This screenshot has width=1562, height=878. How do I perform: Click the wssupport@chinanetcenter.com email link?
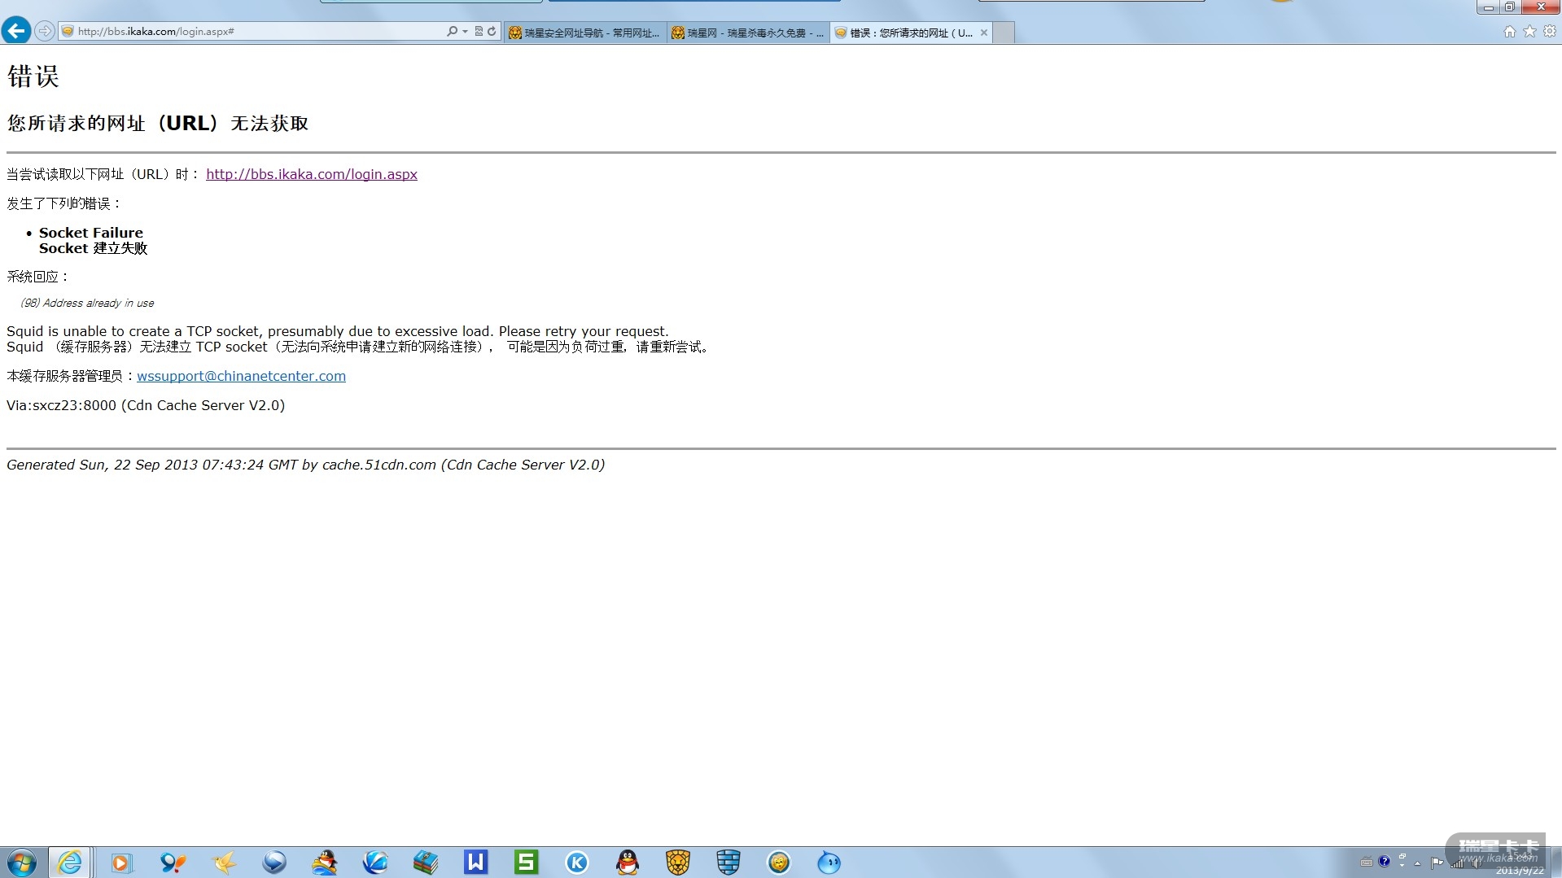(242, 376)
